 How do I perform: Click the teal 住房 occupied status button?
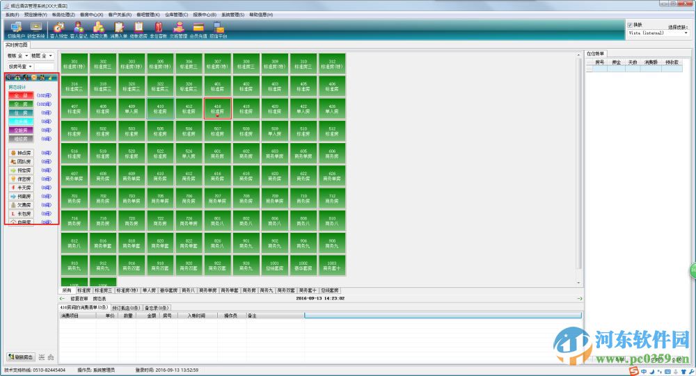pyautogui.click(x=21, y=113)
